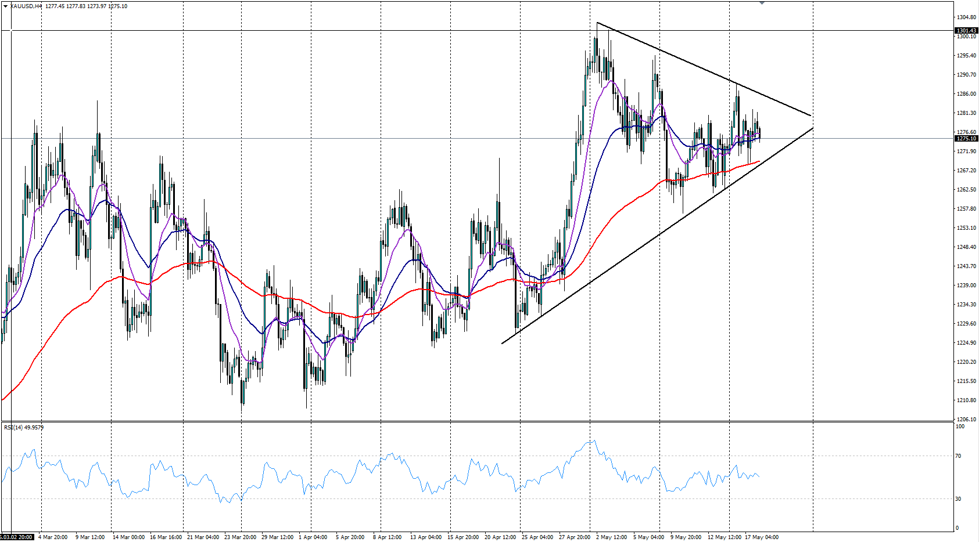979x542 pixels.
Task: Click the 1234.30 price scale label
Action: 966,305
